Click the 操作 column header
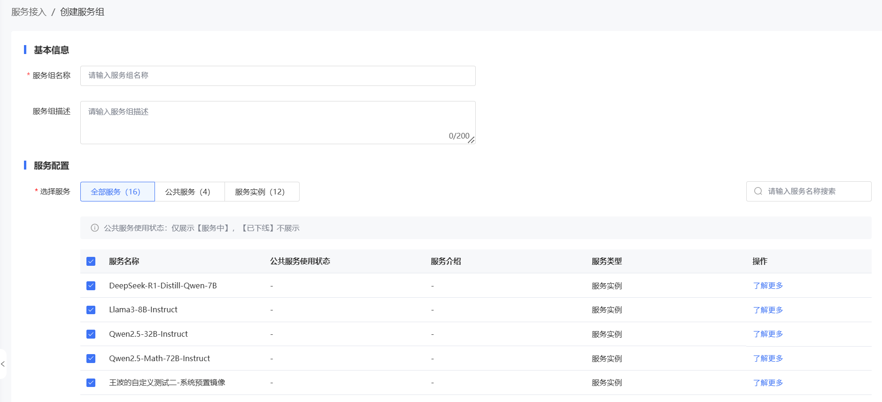The height and width of the screenshot is (402, 882). coord(760,261)
